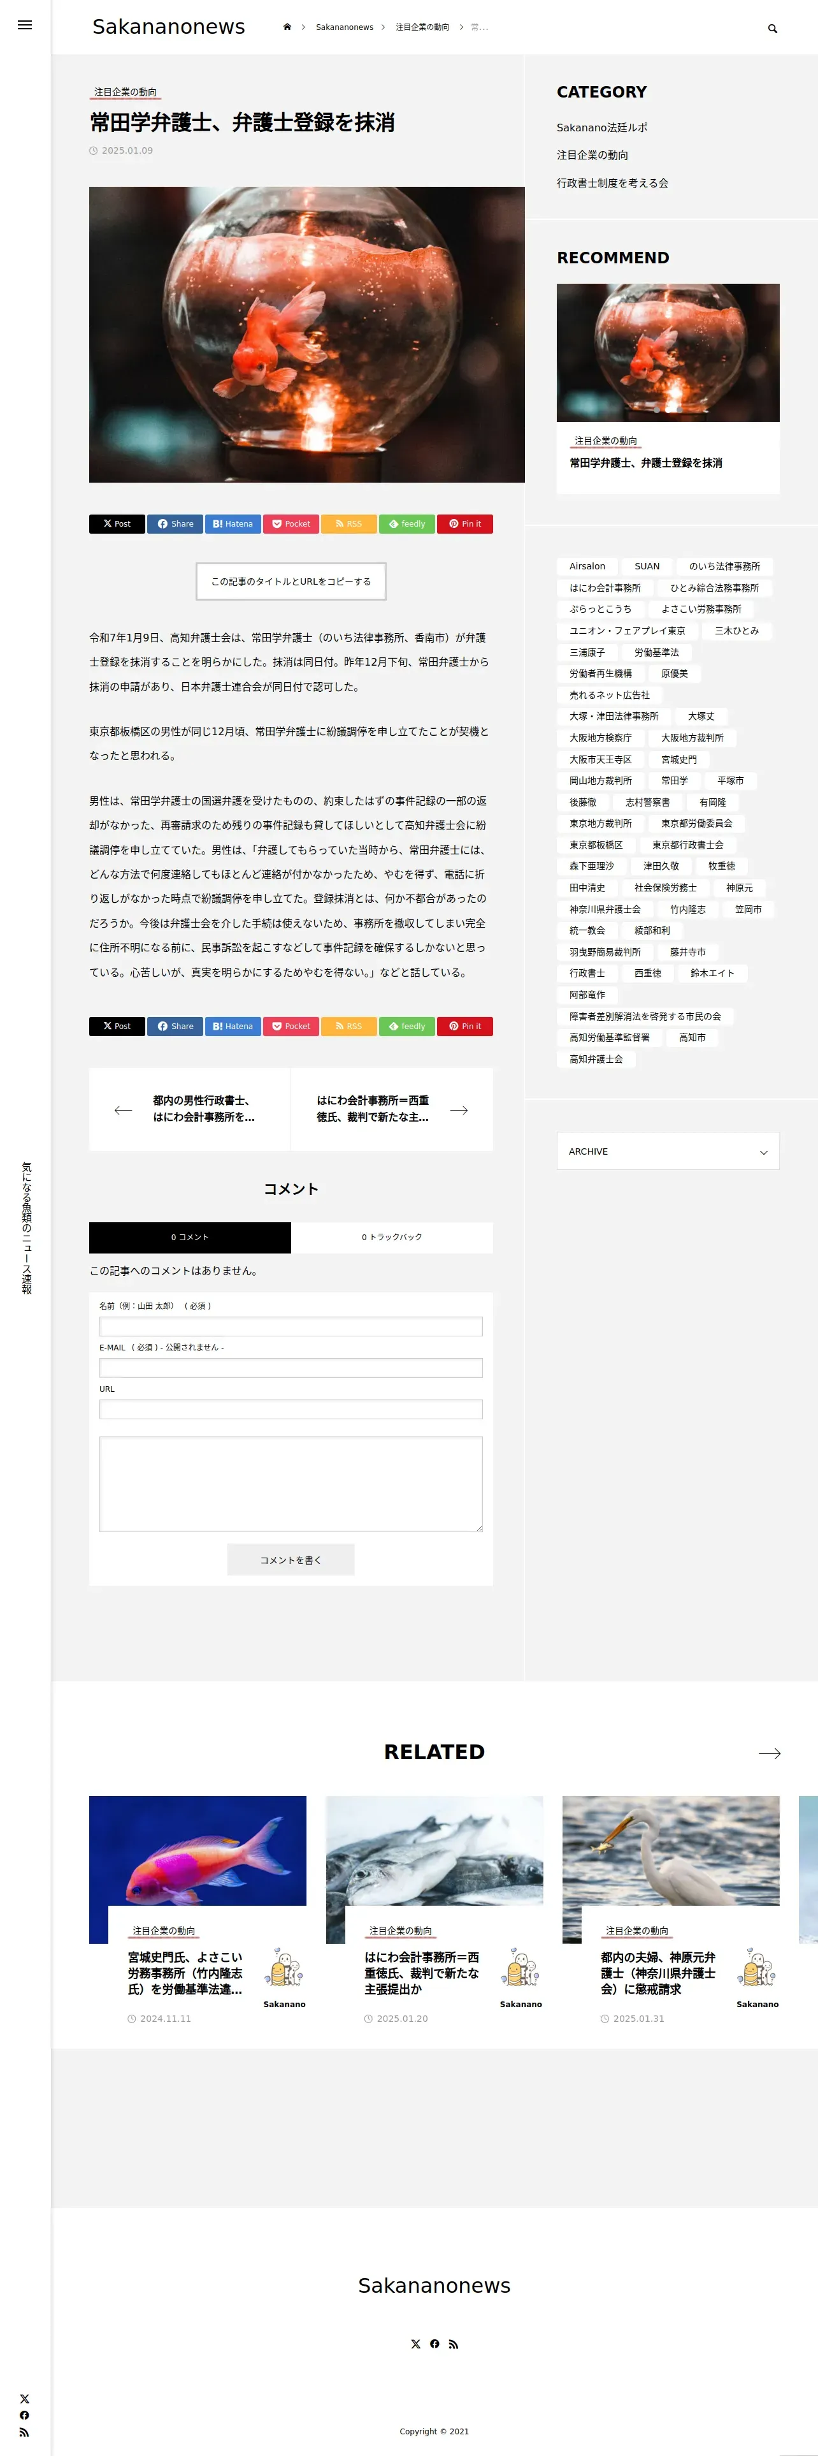Click the Airsalon tag

pos(587,566)
